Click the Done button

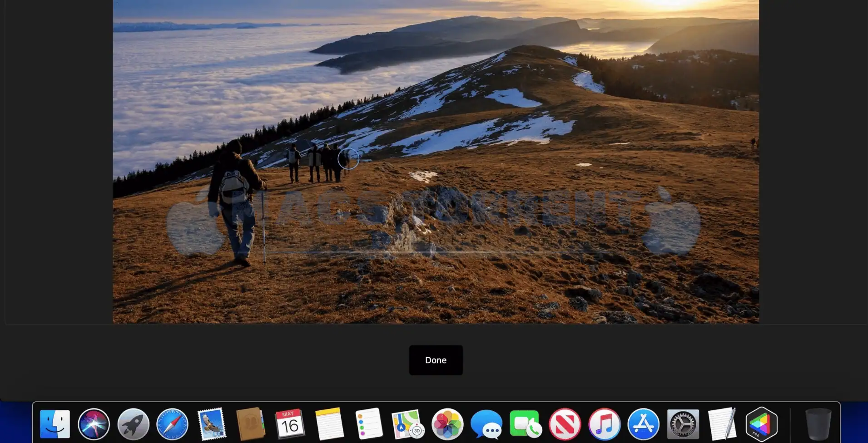coord(436,360)
